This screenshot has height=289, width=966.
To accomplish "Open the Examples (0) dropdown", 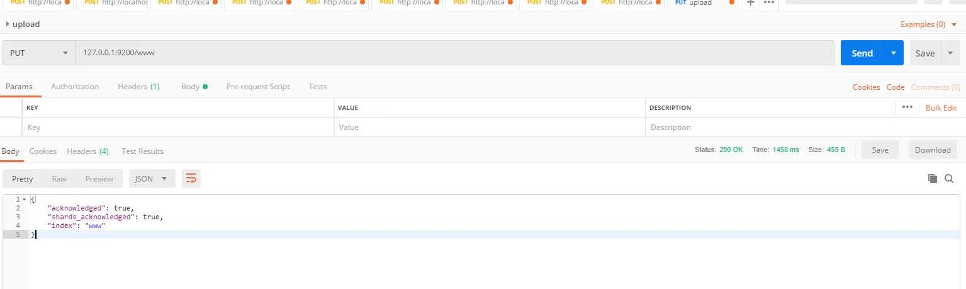I will tap(928, 25).
